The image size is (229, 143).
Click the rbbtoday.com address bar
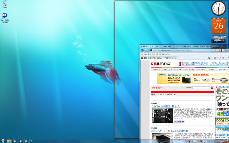tap(180, 50)
